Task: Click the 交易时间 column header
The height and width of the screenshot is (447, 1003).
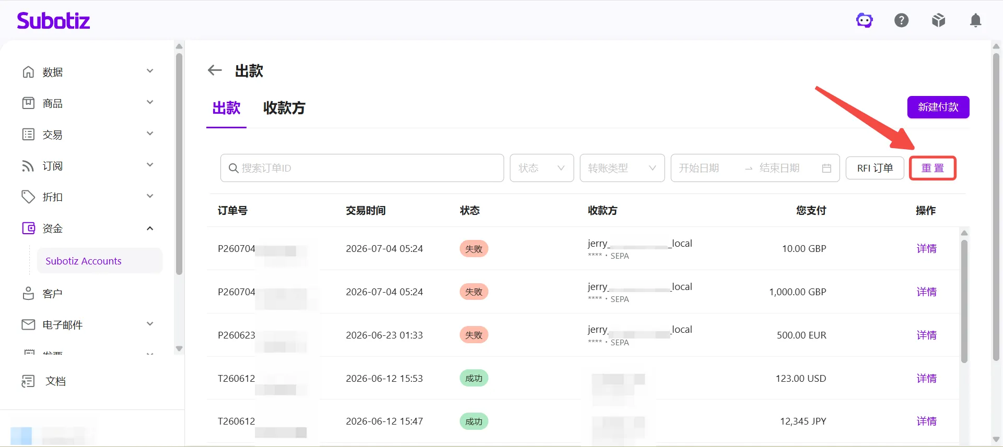Action: point(366,211)
